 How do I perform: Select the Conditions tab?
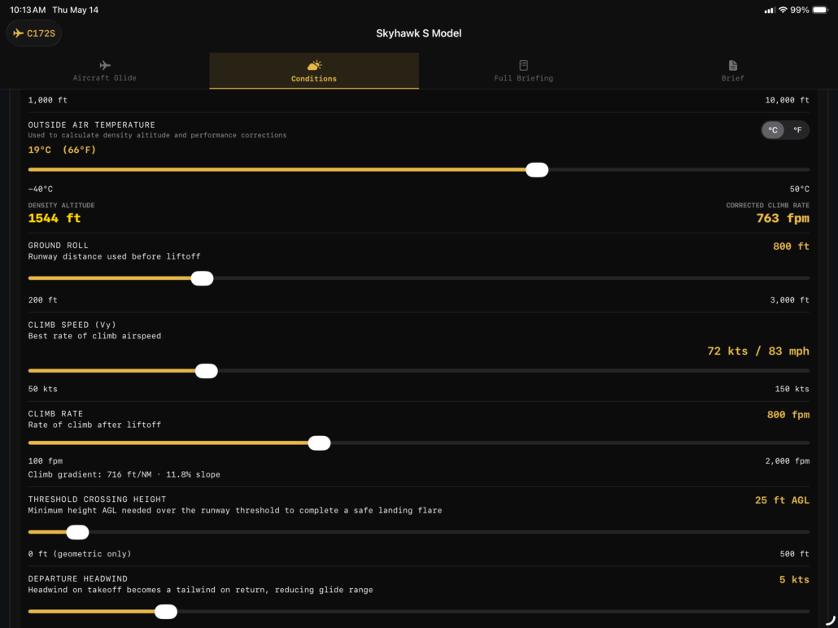pos(314,71)
